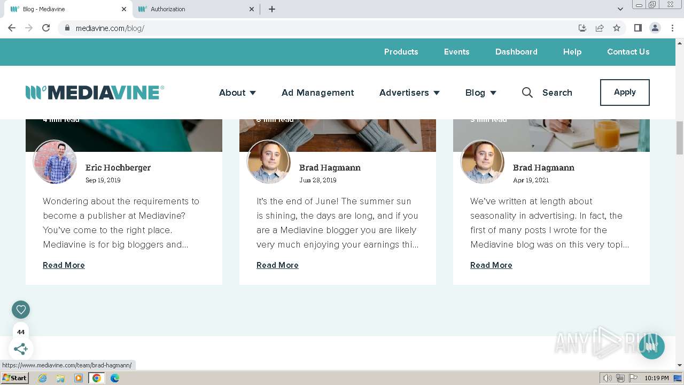Viewport: 684px width, 385px height.
Task: Click the share icon below 44 count
Action: (21, 349)
